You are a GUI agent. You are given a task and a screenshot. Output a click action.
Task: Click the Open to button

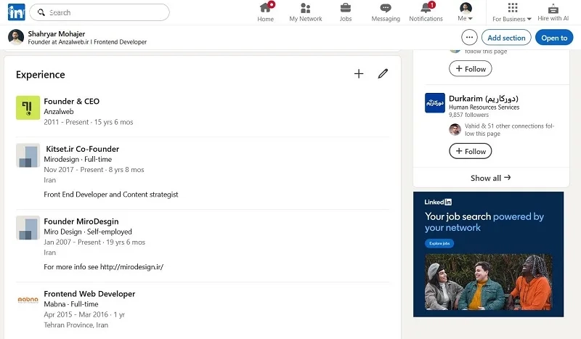(554, 38)
